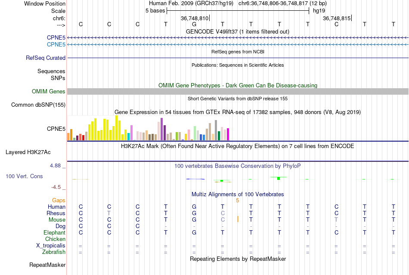Open 'Short Genetic Variants from dbSNP release 155' title
This screenshot has width=409, height=275.
point(238,99)
